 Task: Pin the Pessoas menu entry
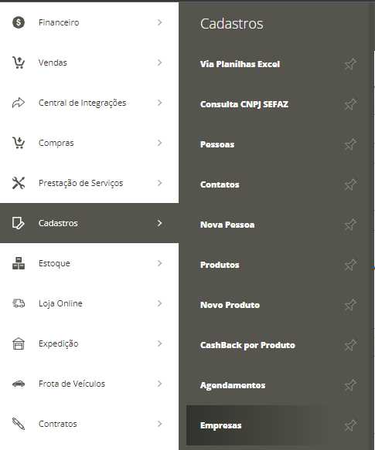350,144
